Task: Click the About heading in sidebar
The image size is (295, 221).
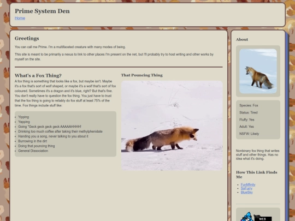Action: click(242, 39)
